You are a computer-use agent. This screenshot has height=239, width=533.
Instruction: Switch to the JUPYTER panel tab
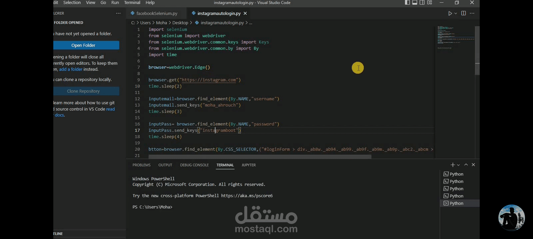[x=249, y=165]
